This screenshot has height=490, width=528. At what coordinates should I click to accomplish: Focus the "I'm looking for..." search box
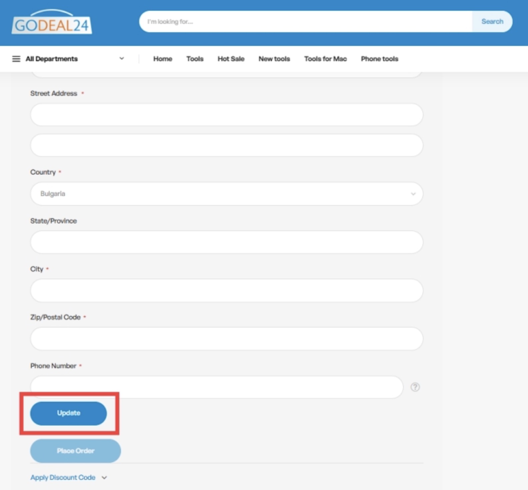click(305, 22)
